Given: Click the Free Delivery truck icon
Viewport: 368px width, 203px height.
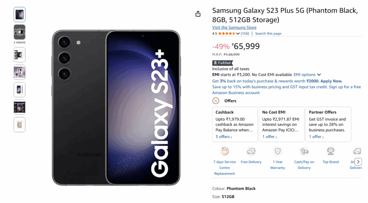Looking at the screenshot, I should tap(251, 151).
